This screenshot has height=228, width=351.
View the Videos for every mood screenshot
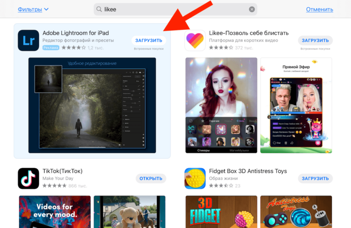pos(55,212)
